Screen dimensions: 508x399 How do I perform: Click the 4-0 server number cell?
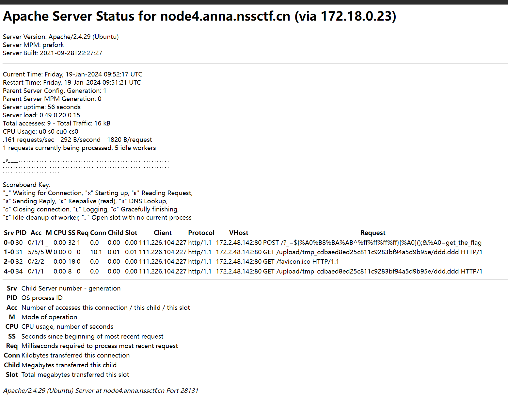coord(9,271)
